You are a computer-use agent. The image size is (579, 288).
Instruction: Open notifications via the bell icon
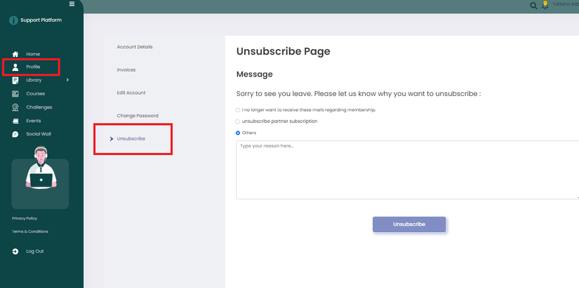tap(545, 5)
